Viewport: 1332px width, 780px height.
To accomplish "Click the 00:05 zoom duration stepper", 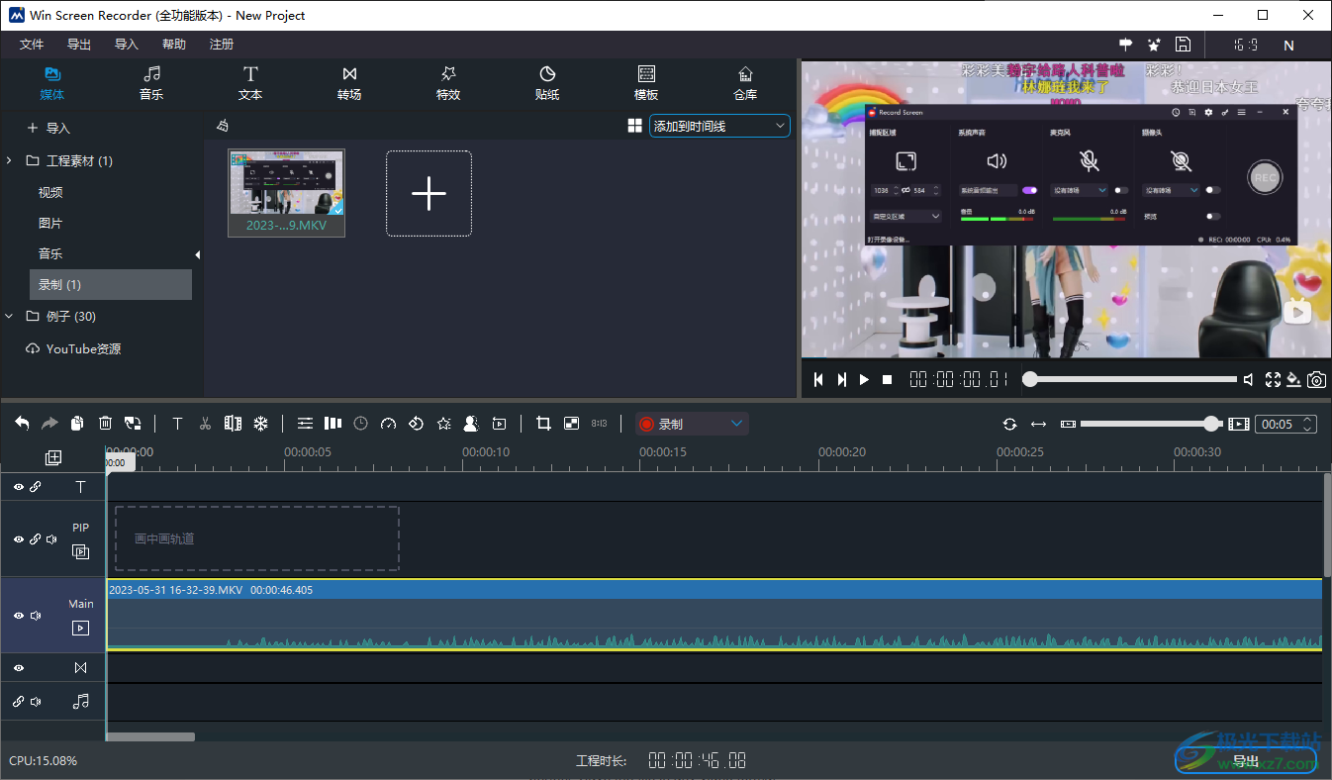I will click(1286, 424).
